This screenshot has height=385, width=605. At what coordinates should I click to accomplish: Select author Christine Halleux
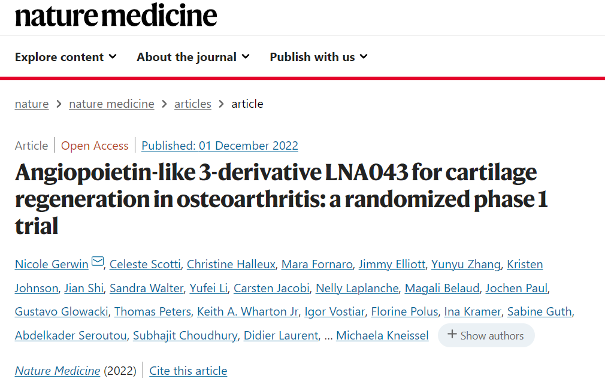pos(231,264)
